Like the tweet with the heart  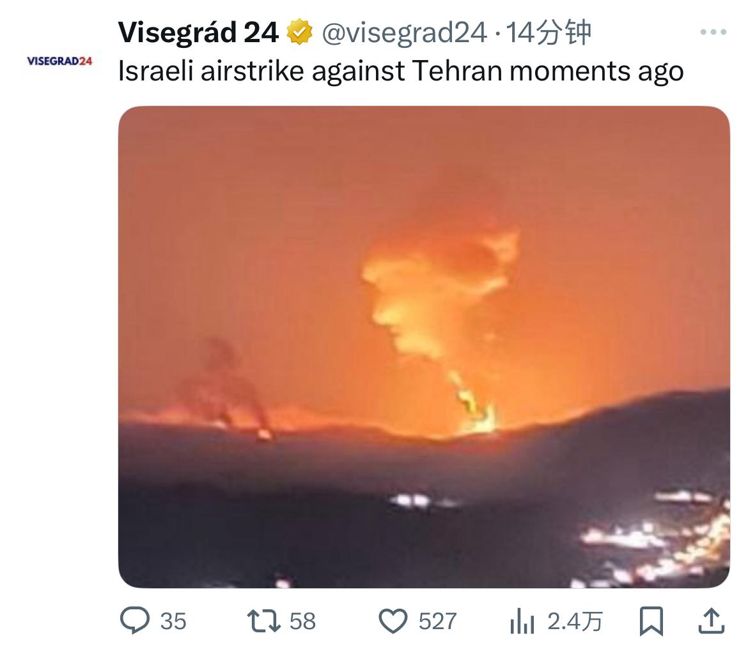click(x=393, y=621)
